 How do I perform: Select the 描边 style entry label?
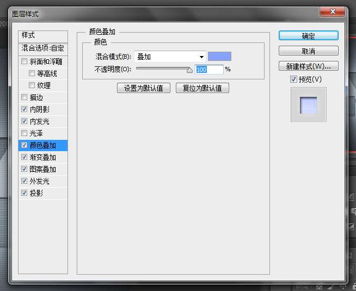(36, 97)
